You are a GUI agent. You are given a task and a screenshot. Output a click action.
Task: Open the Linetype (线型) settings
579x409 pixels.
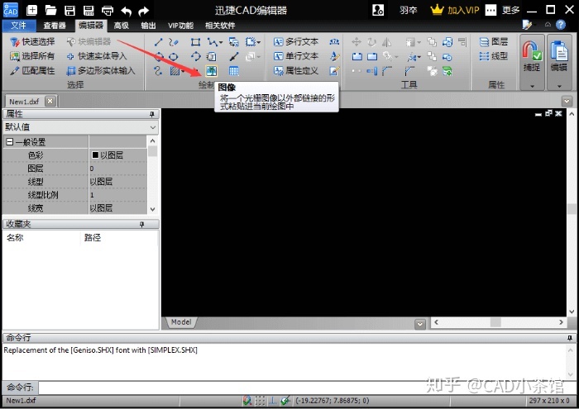tap(494, 56)
